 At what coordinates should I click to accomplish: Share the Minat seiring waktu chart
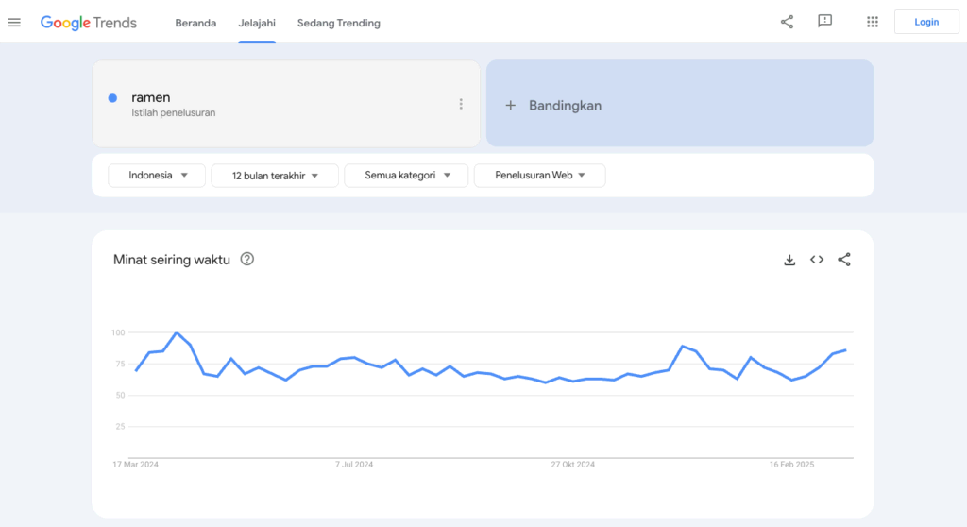(x=844, y=260)
